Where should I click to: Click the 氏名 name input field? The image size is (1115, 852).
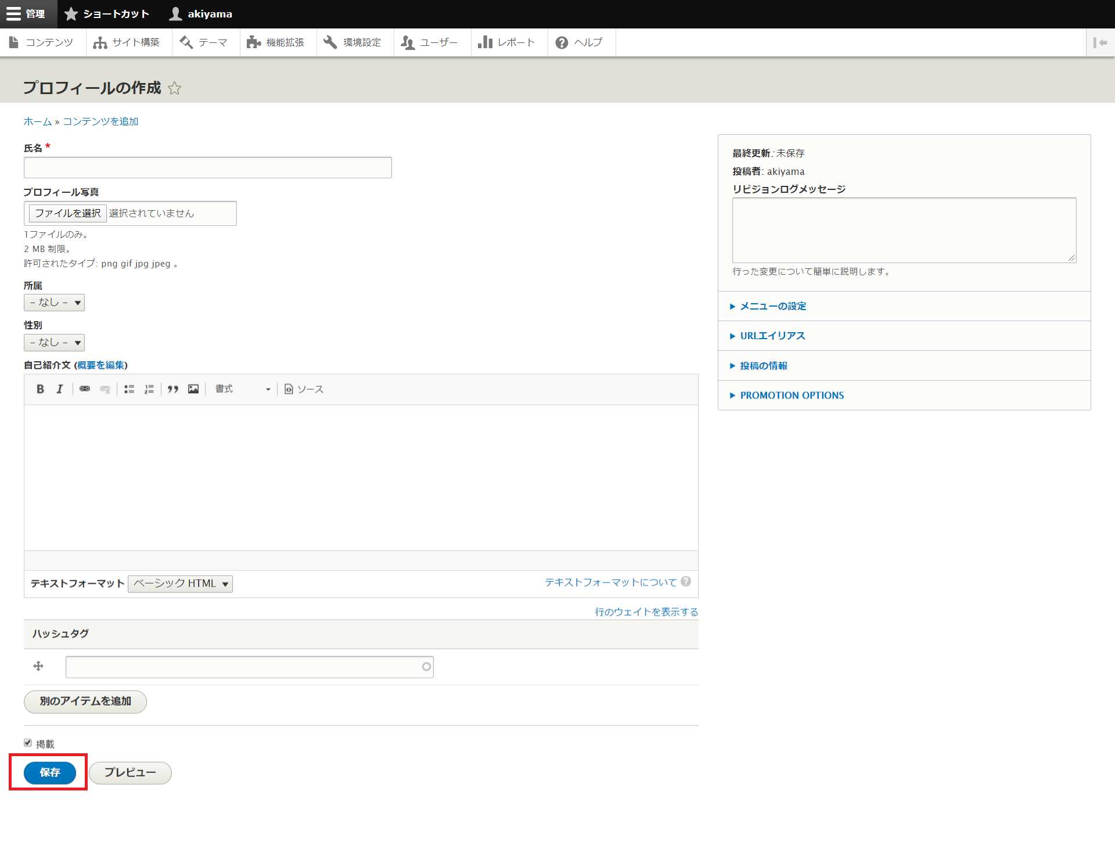pos(207,167)
